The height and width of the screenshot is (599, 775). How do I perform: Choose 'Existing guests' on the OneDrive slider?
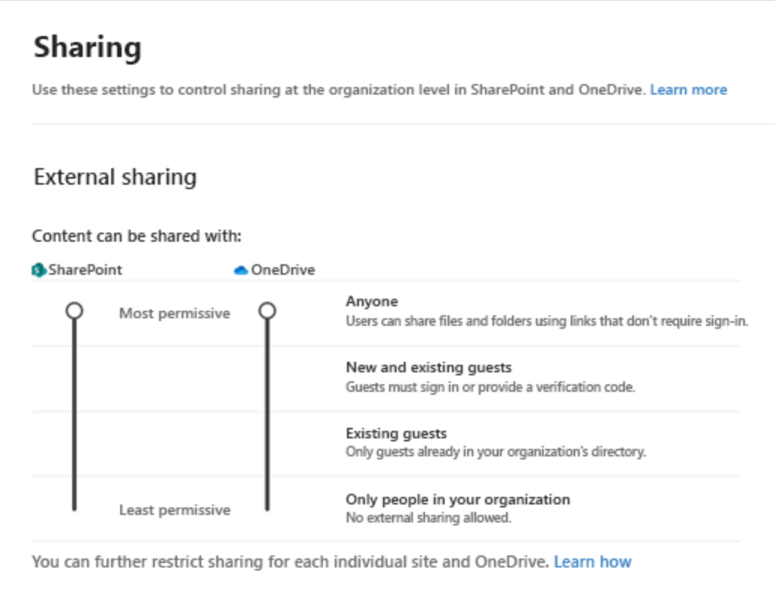[x=266, y=441]
